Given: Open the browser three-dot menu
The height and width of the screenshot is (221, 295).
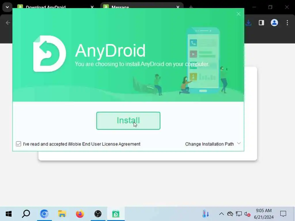Looking at the screenshot, I should (287, 23).
